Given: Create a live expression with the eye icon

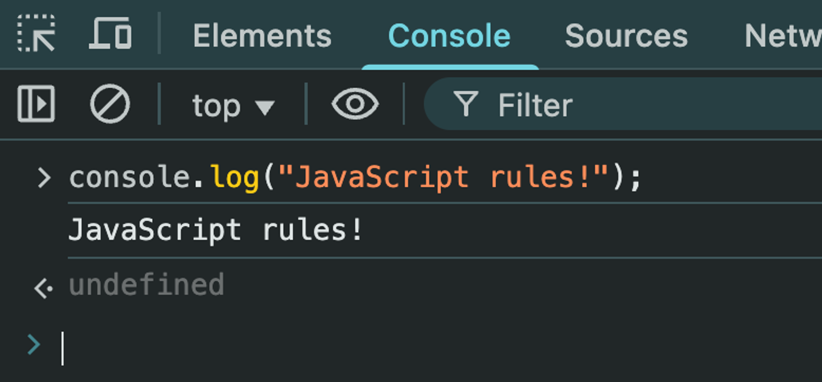Looking at the screenshot, I should [x=355, y=104].
